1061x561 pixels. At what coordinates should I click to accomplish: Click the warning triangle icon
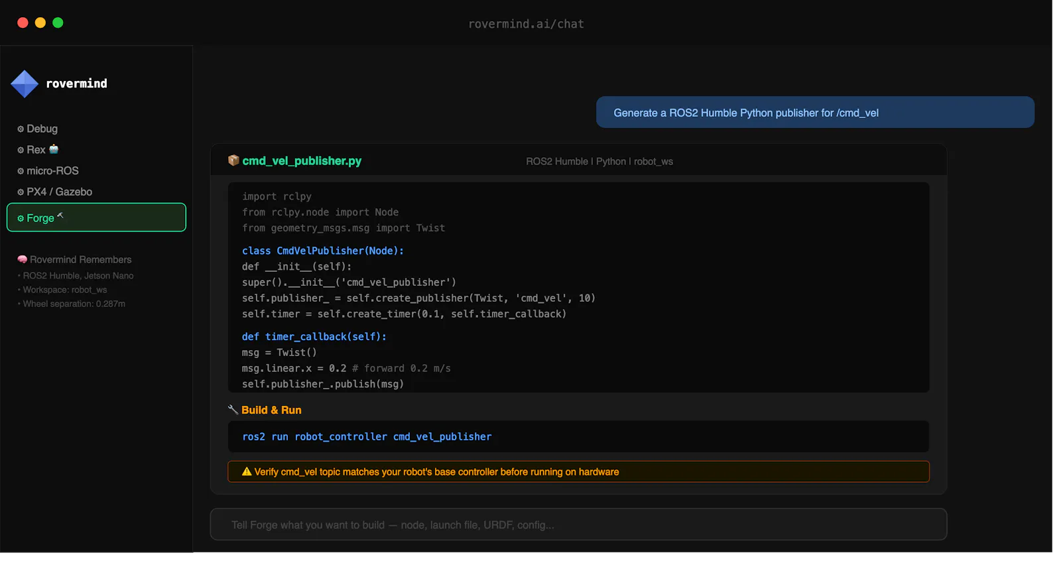[x=247, y=471]
